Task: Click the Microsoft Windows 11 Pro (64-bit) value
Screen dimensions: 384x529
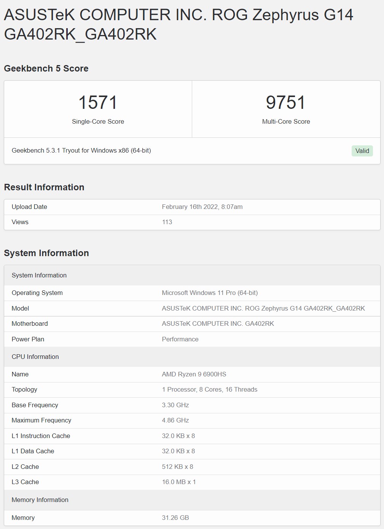Action: (210, 293)
